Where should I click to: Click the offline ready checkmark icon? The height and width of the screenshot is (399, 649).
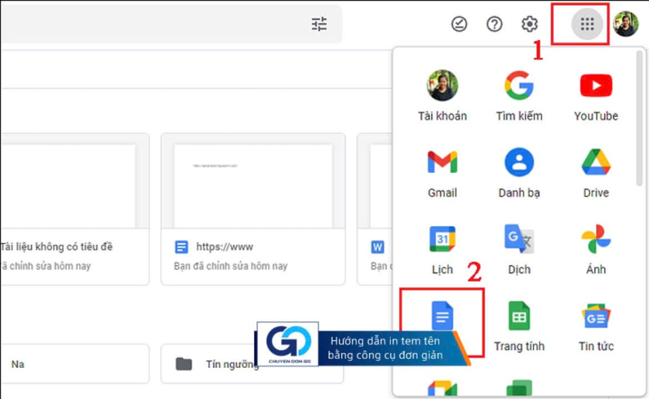point(459,24)
